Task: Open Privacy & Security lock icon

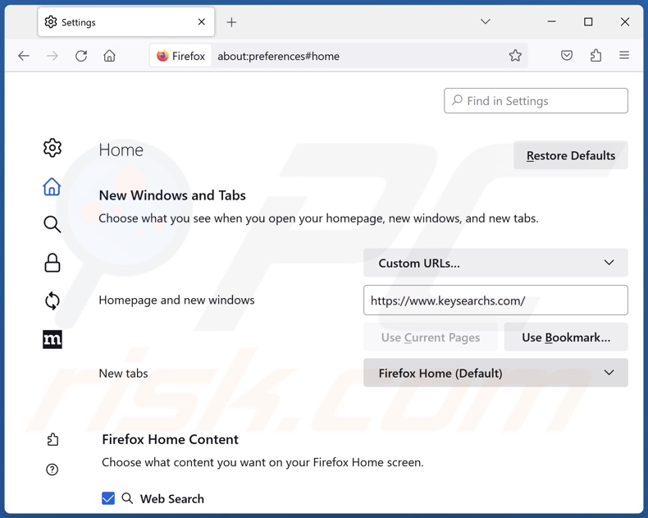Action: click(52, 263)
